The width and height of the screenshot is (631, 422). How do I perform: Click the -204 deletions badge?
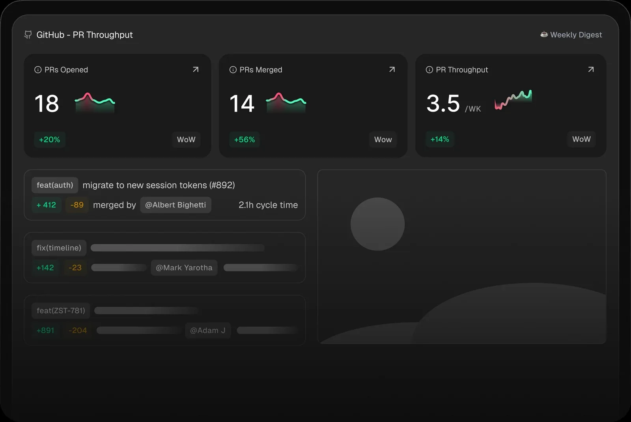coord(78,330)
